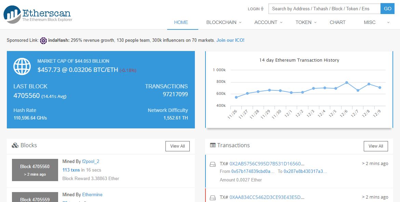Open the ACCOUNT menu
The height and width of the screenshot is (202, 400).
coord(266,23)
